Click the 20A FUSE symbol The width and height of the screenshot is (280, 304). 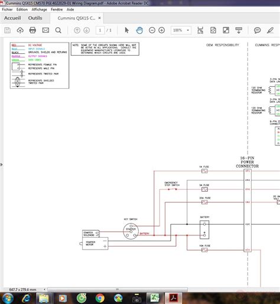tap(204, 202)
